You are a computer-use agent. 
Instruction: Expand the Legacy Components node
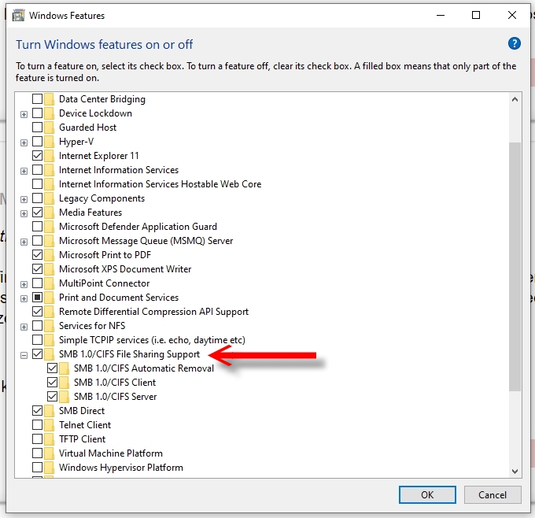point(24,199)
